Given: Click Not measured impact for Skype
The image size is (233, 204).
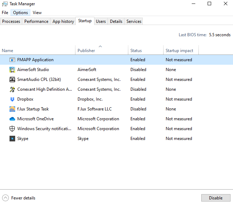Looking at the screenshot, I should (179, 139).
